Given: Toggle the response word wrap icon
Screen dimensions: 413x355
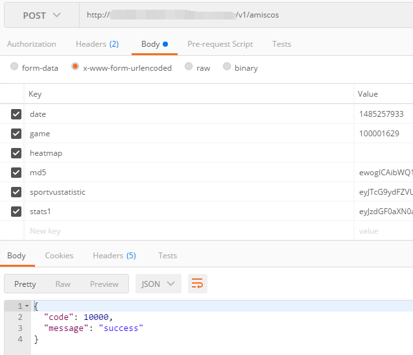Looking at the screenshot, I should click(198, 284).
